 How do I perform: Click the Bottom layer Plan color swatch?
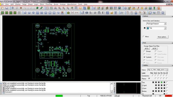click(153, 91)
